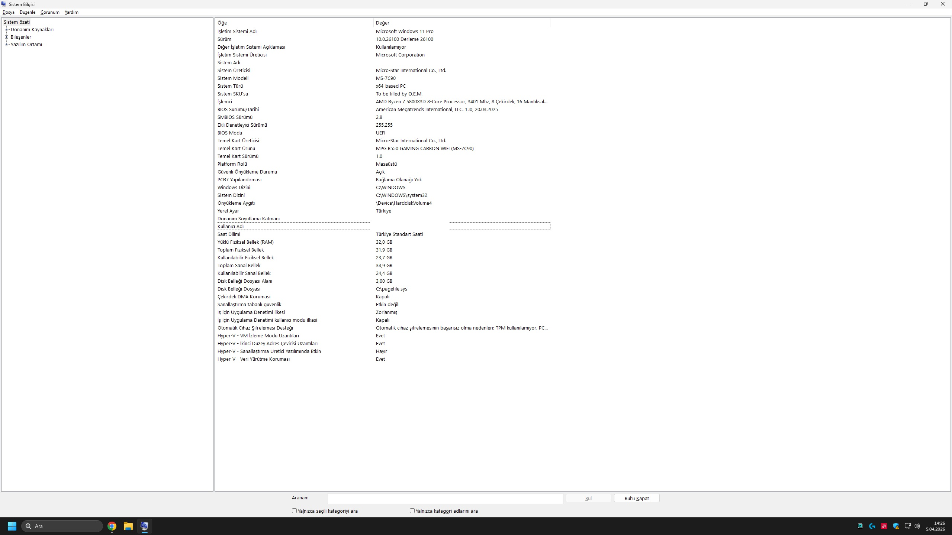Sort by the Değer column header
The height and width of the screenshot is (535, 952).
click(x=461, y=23)
